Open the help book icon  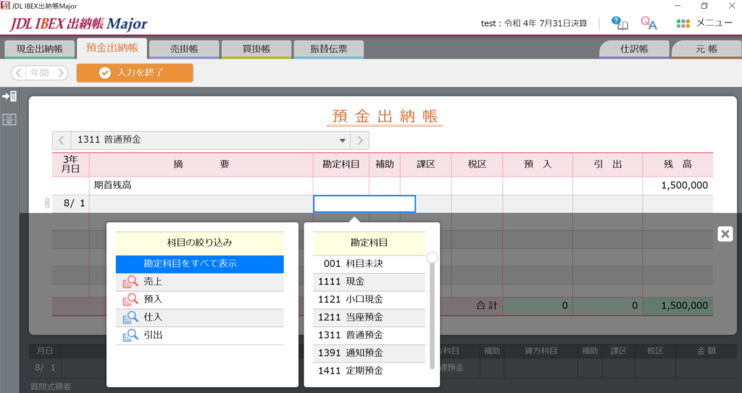[619, 22]
